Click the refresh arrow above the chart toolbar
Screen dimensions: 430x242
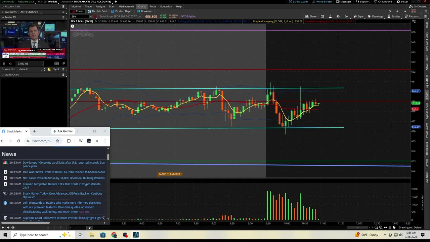[x=390, y=11]
